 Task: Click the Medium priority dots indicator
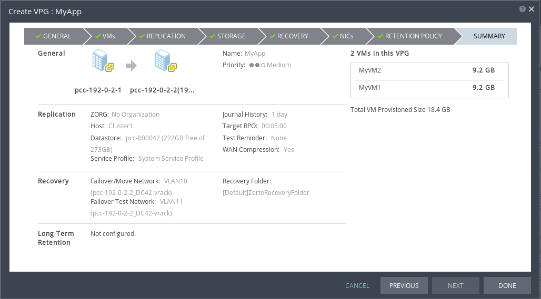257,65
